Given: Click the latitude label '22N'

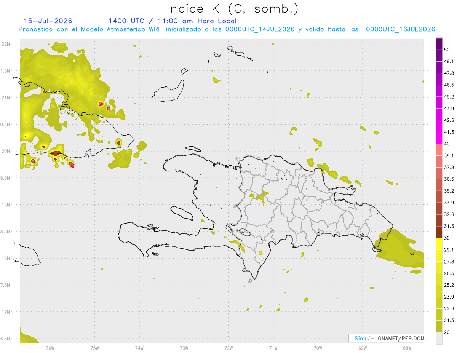Looking at the screenshot, I should 5,44.
